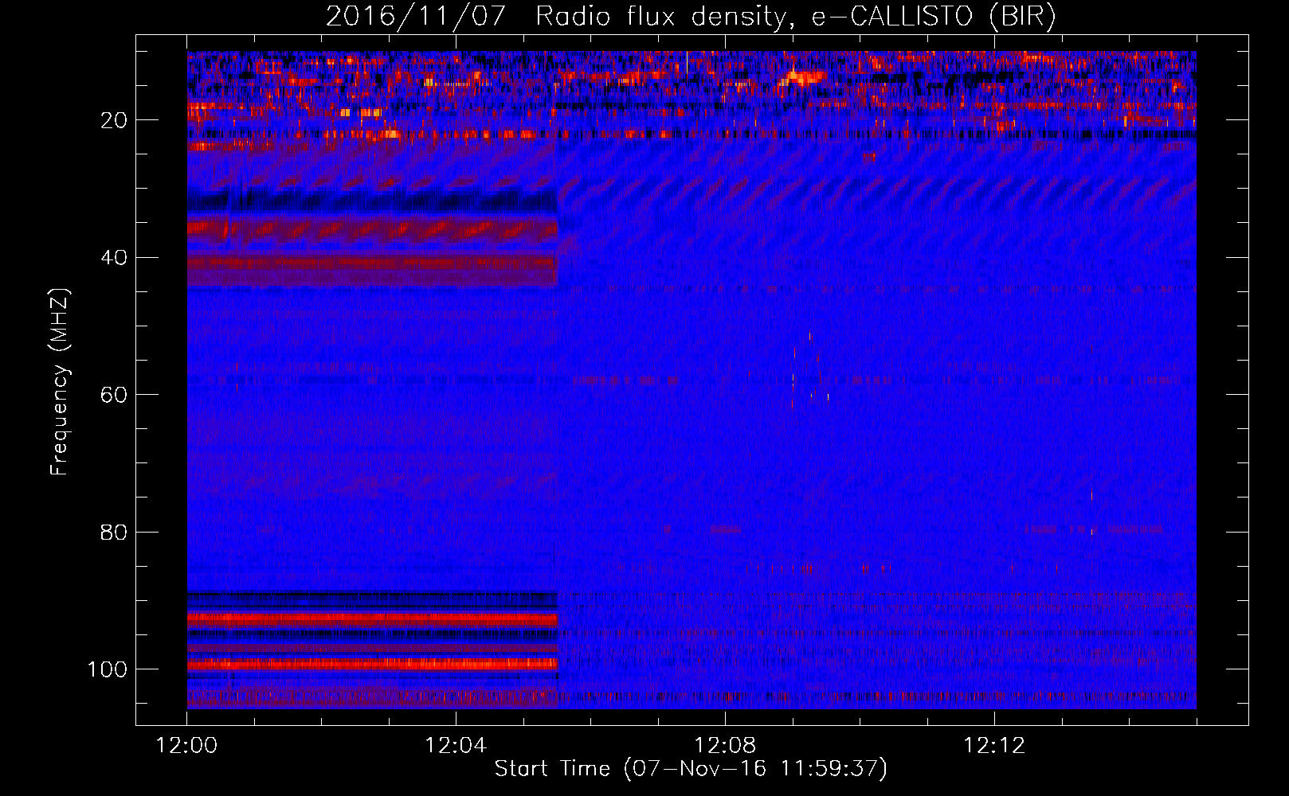Click the 'Start Time (07-Nov-16 11:59:37)' label

(x=691, y=769)
